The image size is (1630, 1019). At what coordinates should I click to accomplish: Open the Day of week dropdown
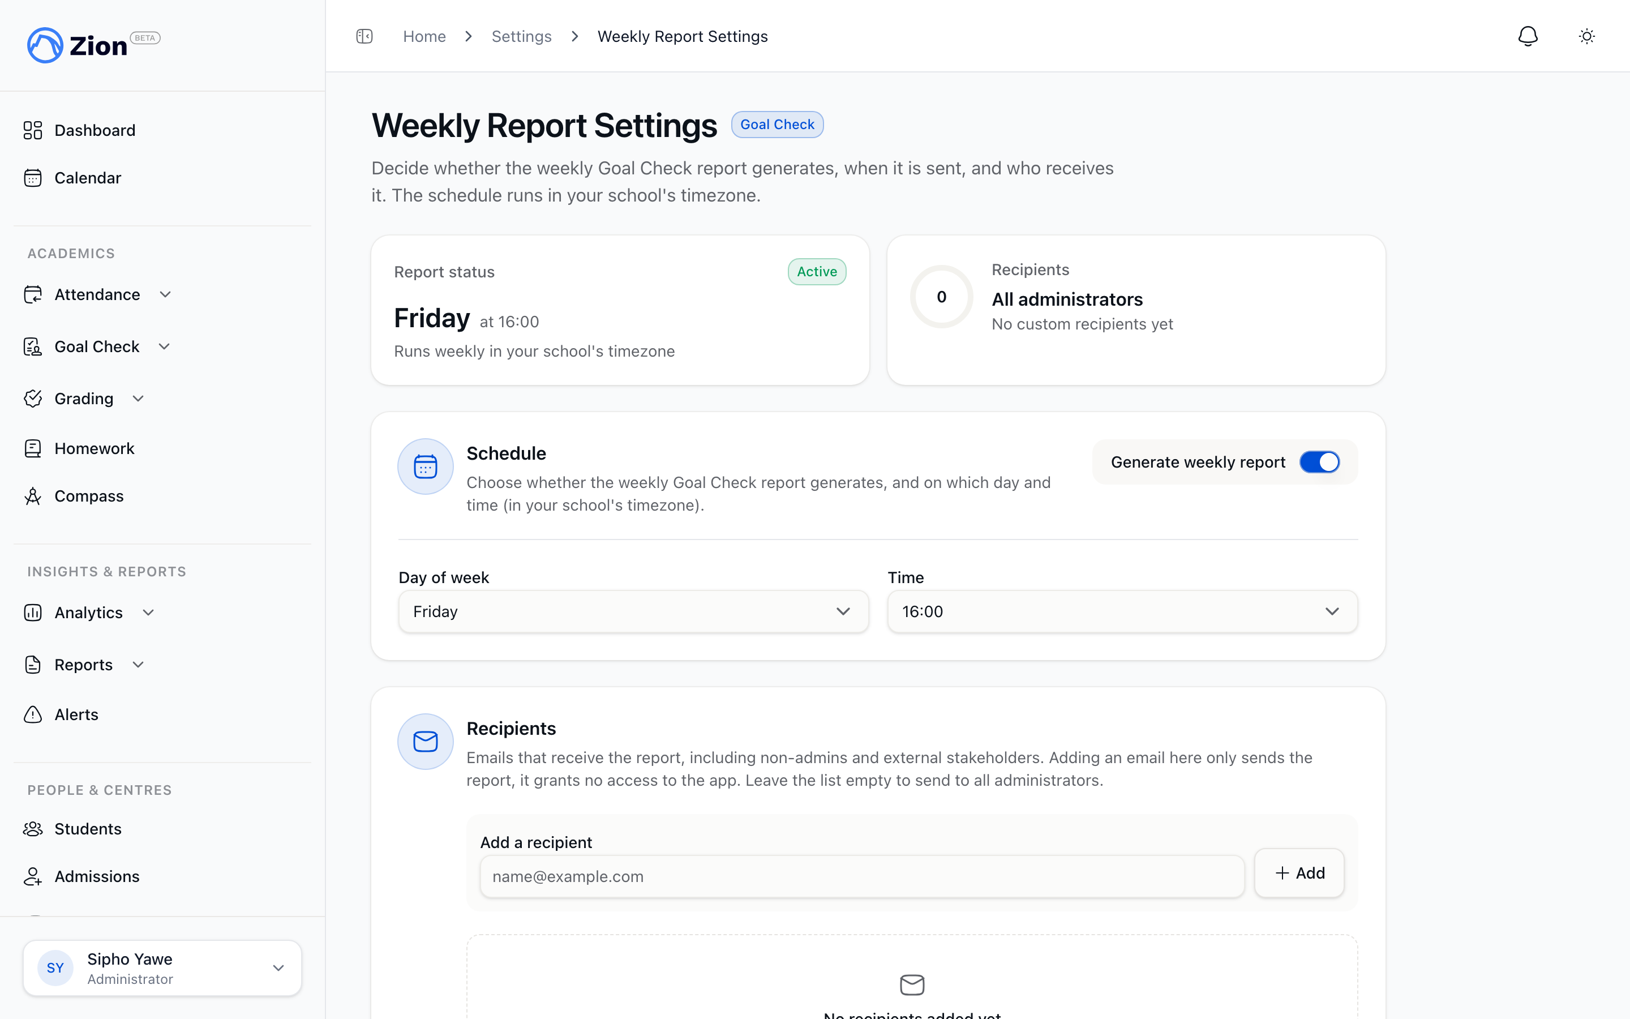[633, 611]
